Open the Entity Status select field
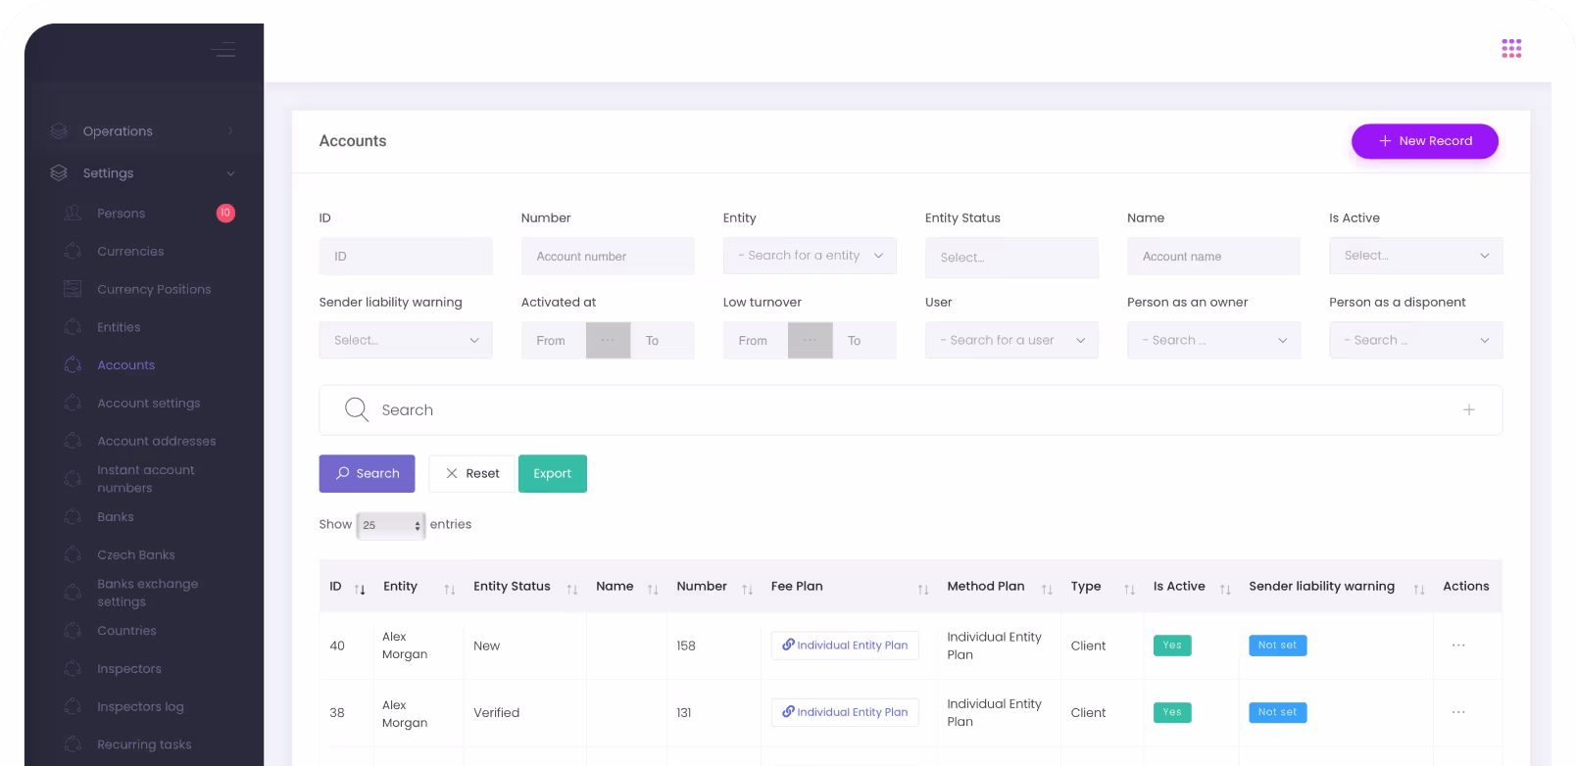This screenshot has height=766, width=1576. point(1011,258)
